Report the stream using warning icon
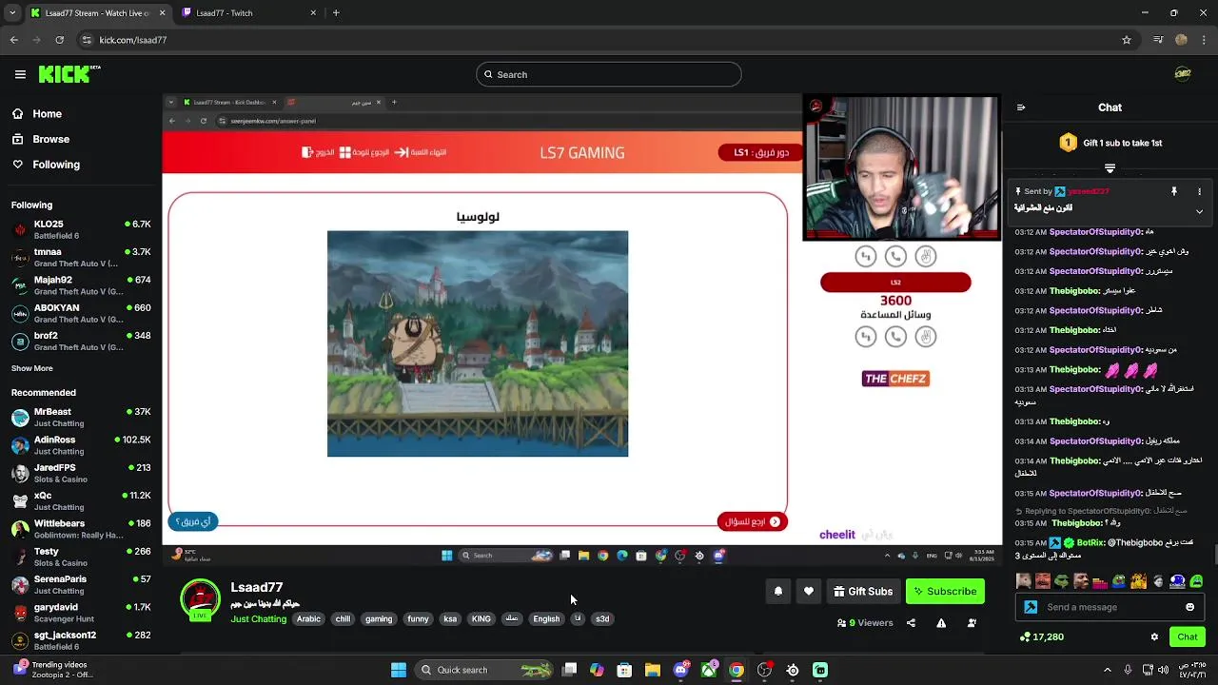Viewport: 1218px width, 685px height. 941,623
